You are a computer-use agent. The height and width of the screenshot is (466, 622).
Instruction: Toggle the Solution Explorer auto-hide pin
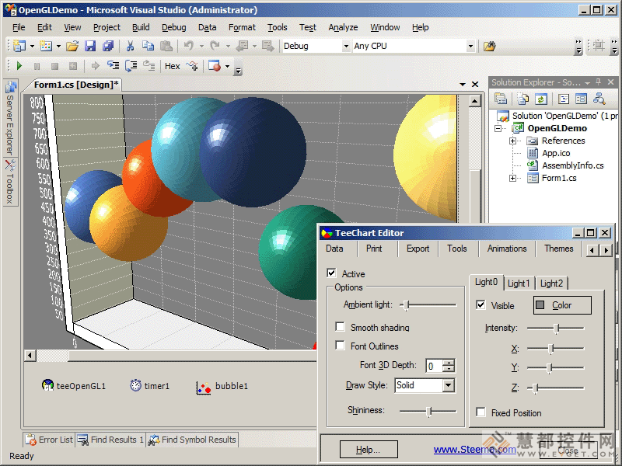(x=599, y=82)
